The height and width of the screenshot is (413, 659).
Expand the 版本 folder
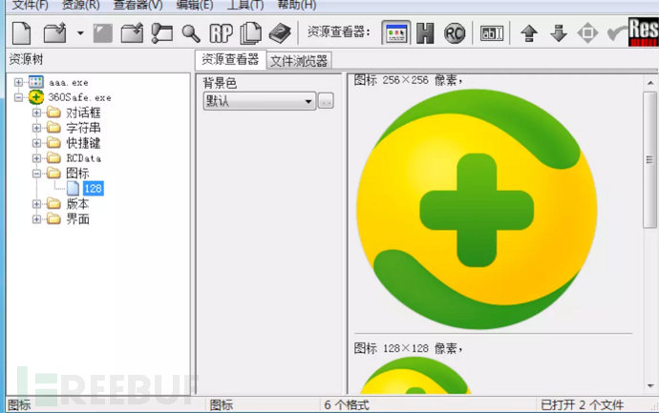coord(36,204)
